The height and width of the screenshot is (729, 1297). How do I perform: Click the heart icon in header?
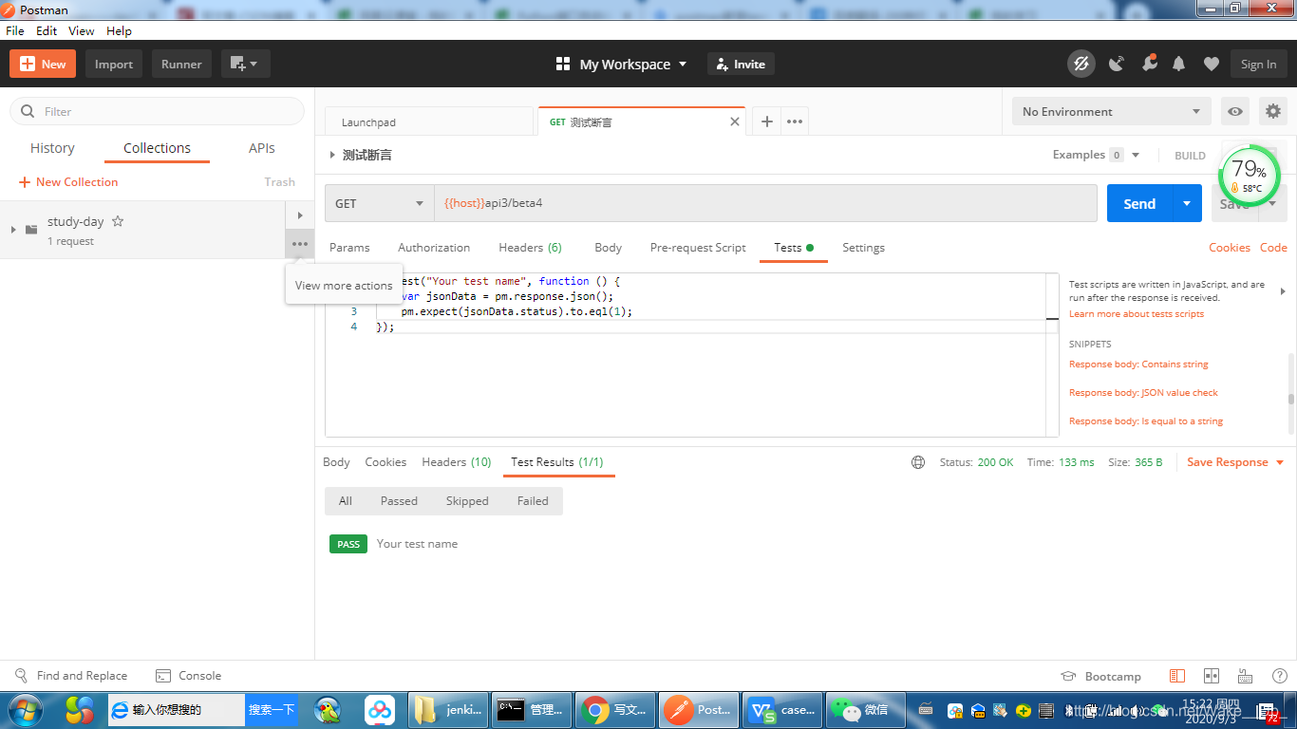point(1211,64)
